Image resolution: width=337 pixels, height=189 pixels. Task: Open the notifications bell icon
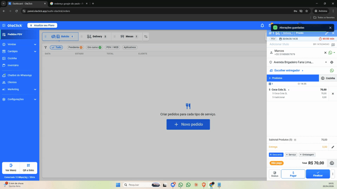(x=262, y=26)
